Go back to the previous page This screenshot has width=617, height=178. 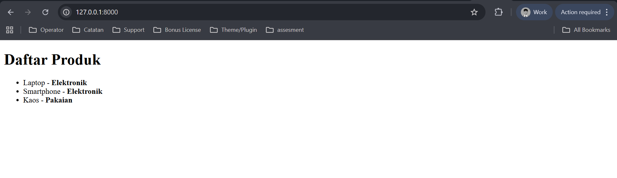pyautogui.click(x=11, y=12)
